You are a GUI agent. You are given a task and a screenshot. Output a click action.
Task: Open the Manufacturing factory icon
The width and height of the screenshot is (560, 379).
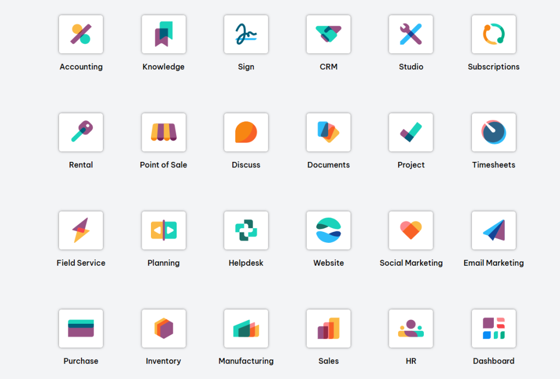[x=246, y=329]
